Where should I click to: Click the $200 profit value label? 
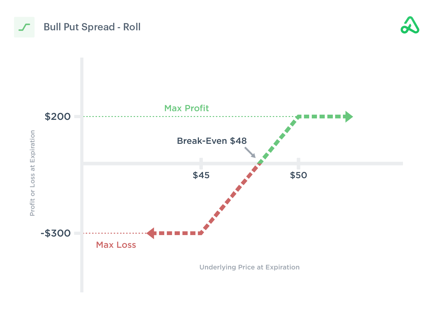[57, 117]
